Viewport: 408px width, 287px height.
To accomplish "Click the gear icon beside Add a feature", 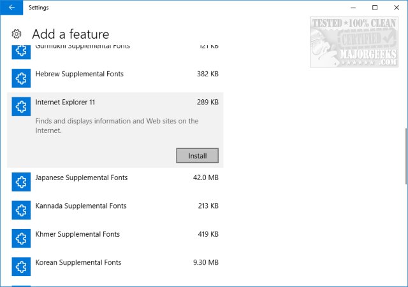I will point(18,34).
